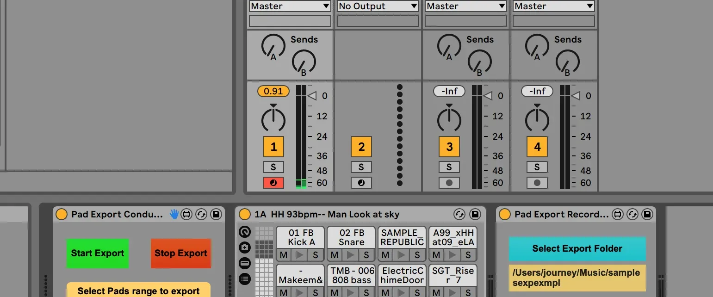Open track 3 Master output dropdown
The width and height of the screenshot is (713, 297).
click(466, 6)
